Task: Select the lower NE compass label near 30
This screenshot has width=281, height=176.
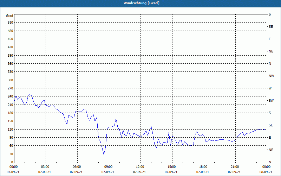Action: point(271,150)
